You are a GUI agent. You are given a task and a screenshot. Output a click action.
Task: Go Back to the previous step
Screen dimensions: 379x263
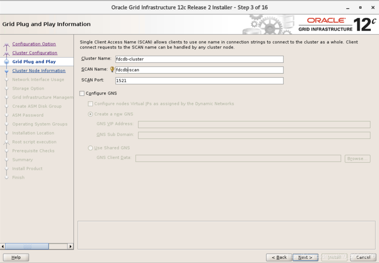click(x=279, y=257)
